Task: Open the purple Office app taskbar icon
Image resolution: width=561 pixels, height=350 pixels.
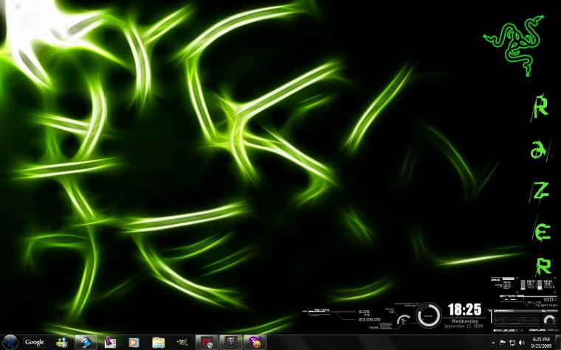Action: click(110, 343)
